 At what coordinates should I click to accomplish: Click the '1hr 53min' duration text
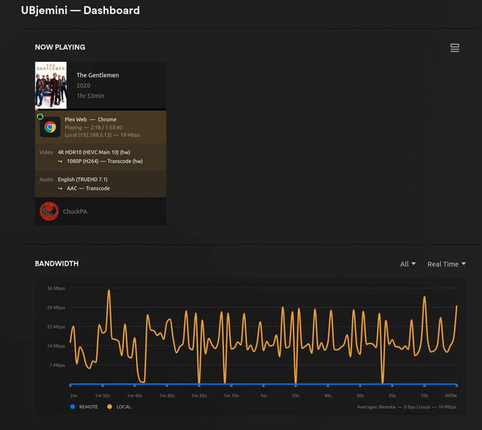tap(90, 96)
